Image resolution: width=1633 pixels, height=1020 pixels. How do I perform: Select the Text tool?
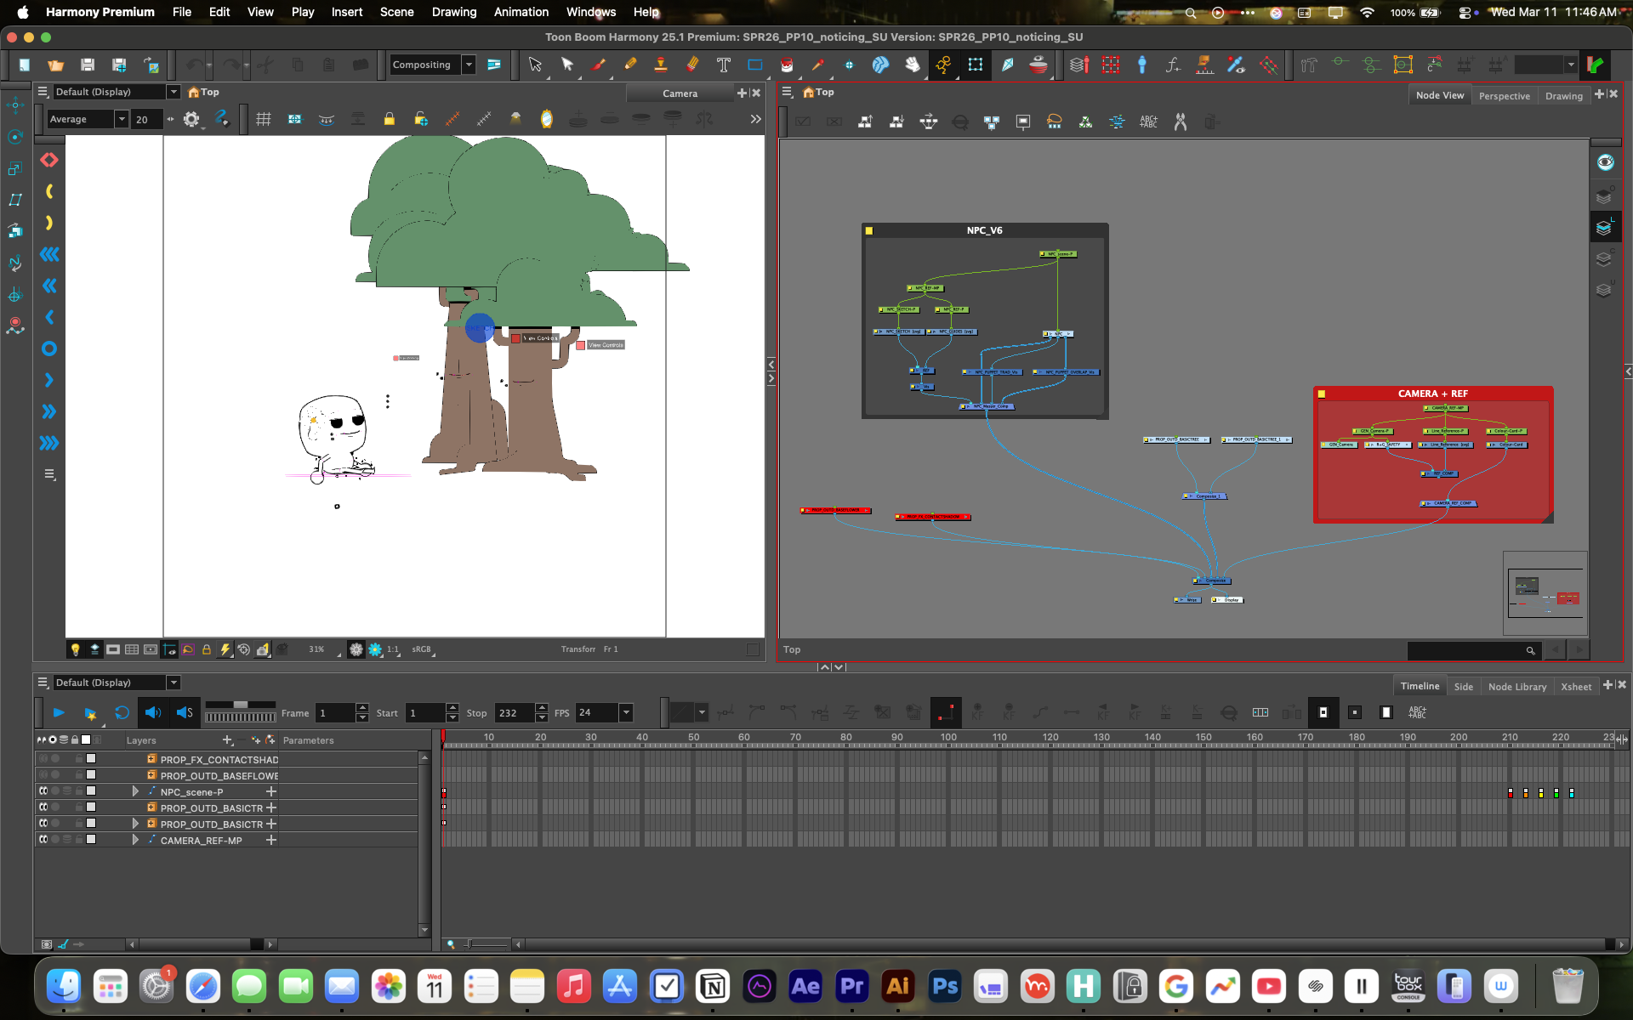pyautogui.click(x=723, y=65)
